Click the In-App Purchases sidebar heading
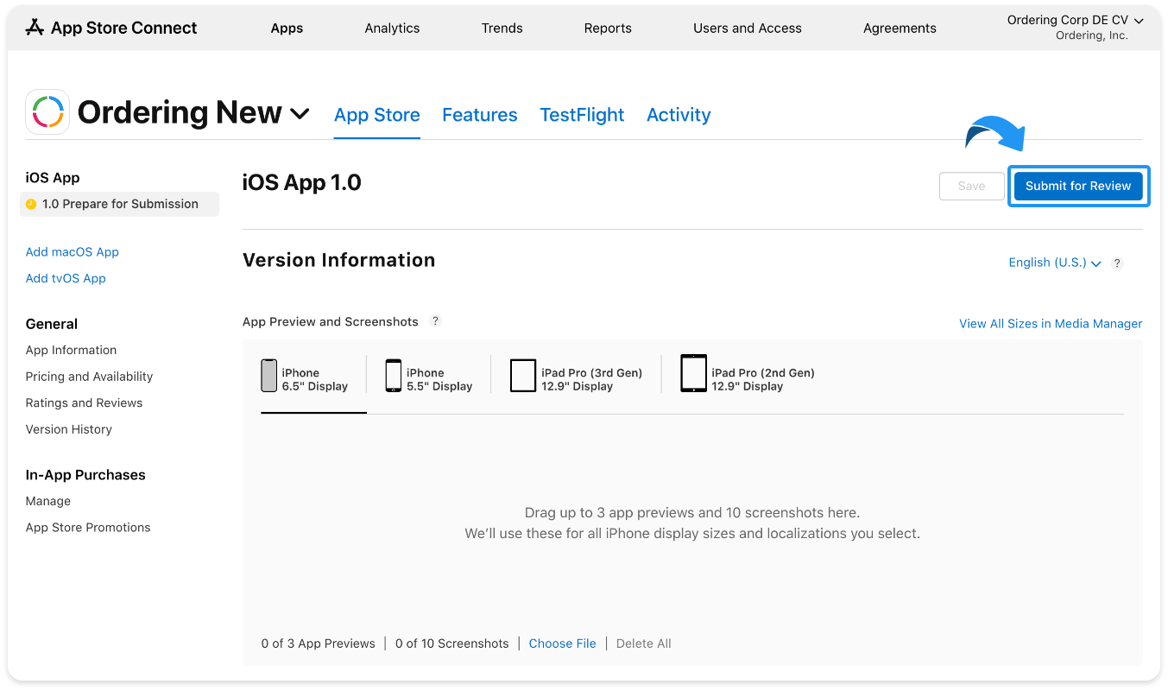This screenshot has height=691, width=1168. point(85,475)
